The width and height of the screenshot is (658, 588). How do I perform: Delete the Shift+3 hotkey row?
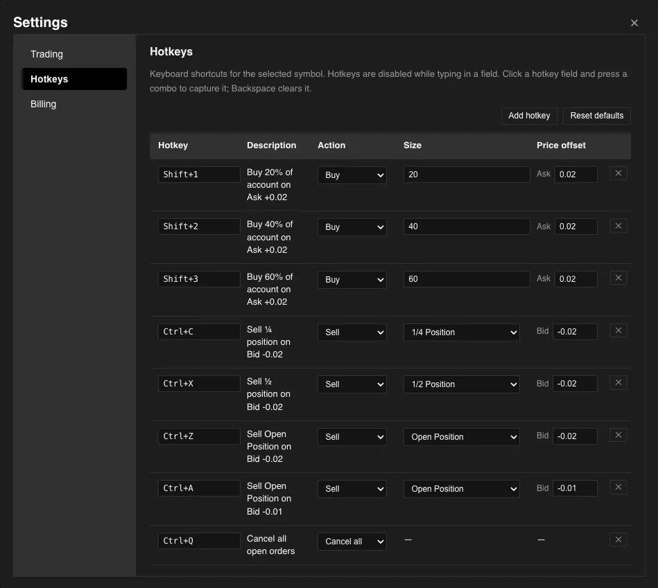(618, 278)
